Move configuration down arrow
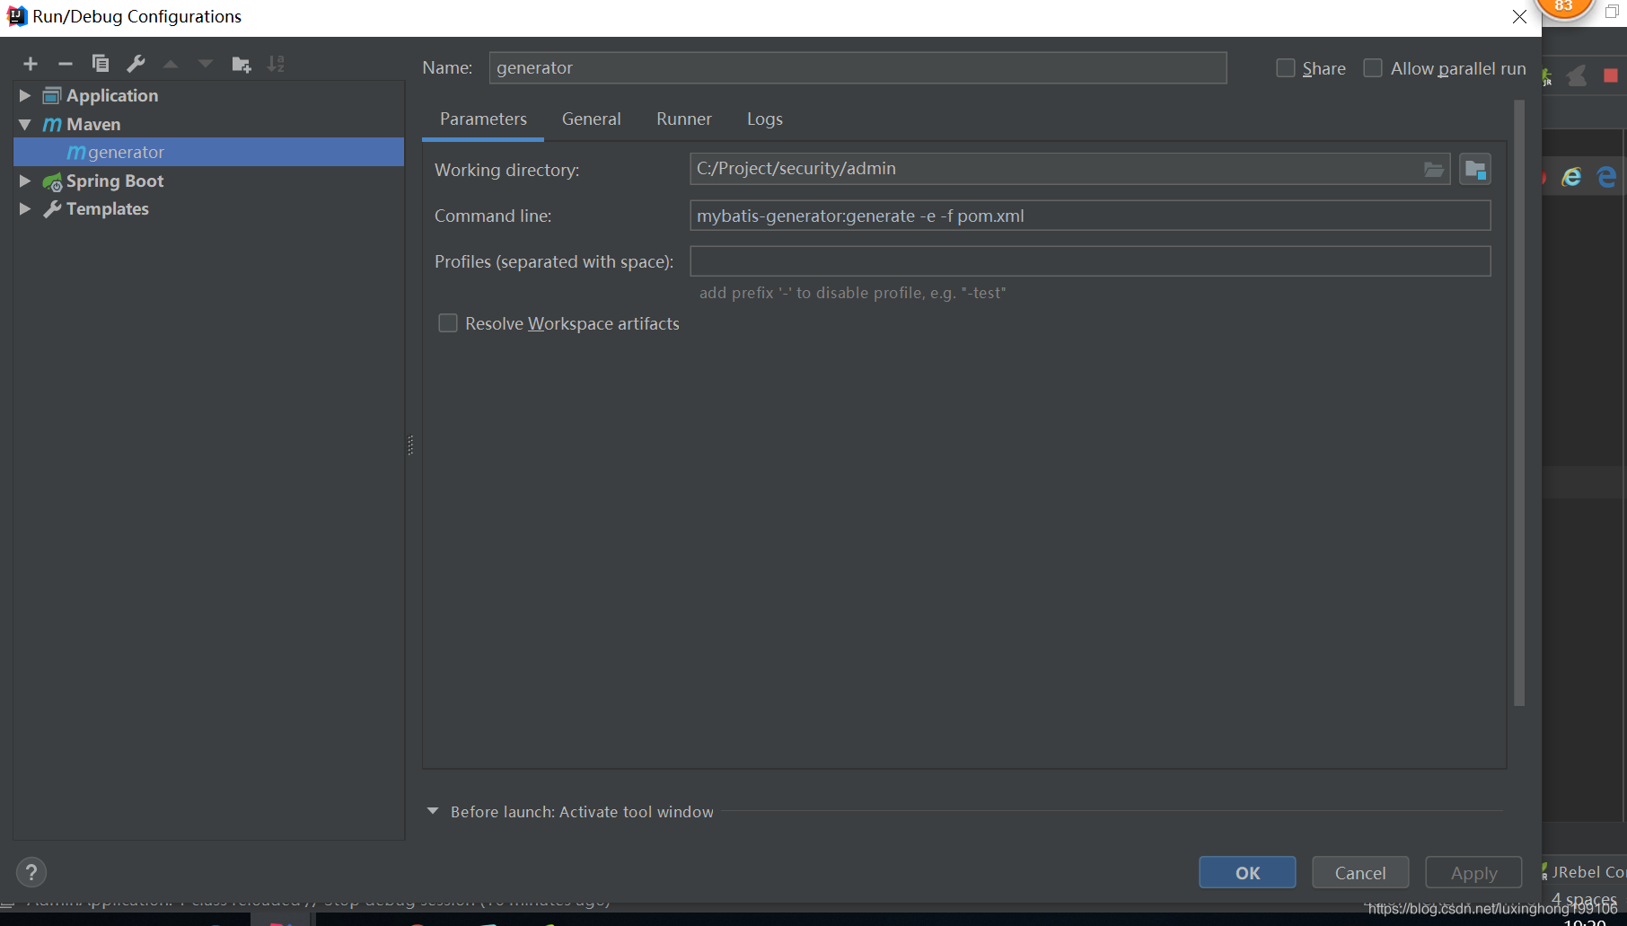1627x926 pixels. point(206,64)
